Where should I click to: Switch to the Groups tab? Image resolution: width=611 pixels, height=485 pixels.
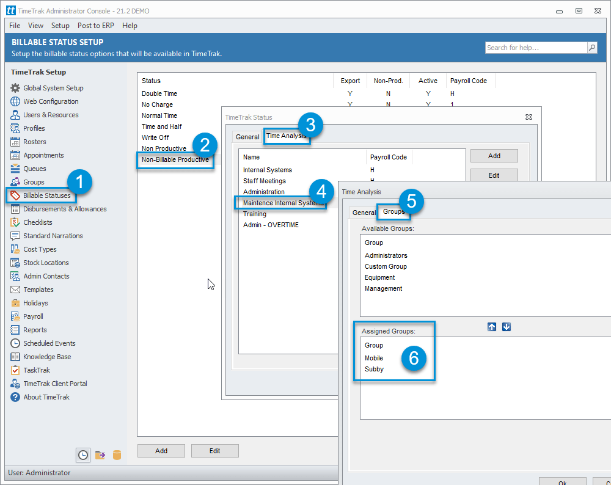[x=393, y=211]
